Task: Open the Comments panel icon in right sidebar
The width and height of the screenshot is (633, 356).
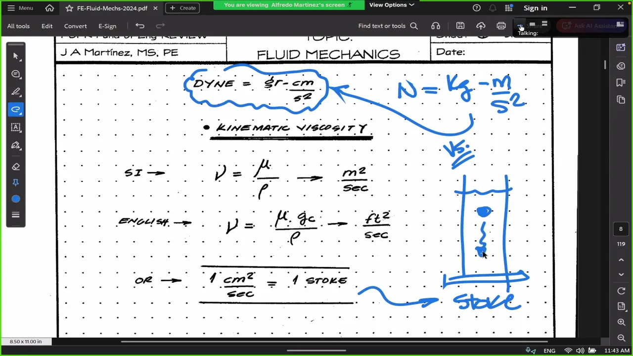Action: (621, 66)
